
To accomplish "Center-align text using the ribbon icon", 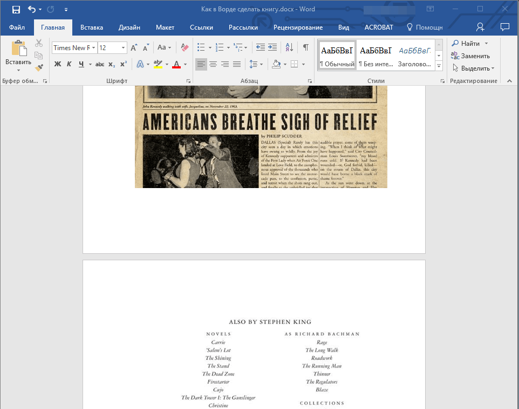I will tap(213, 64).
